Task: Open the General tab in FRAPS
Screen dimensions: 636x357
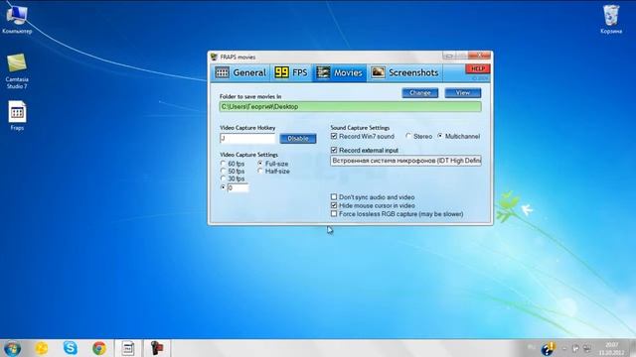Action: pyautogui.click(x=240, y=72)
